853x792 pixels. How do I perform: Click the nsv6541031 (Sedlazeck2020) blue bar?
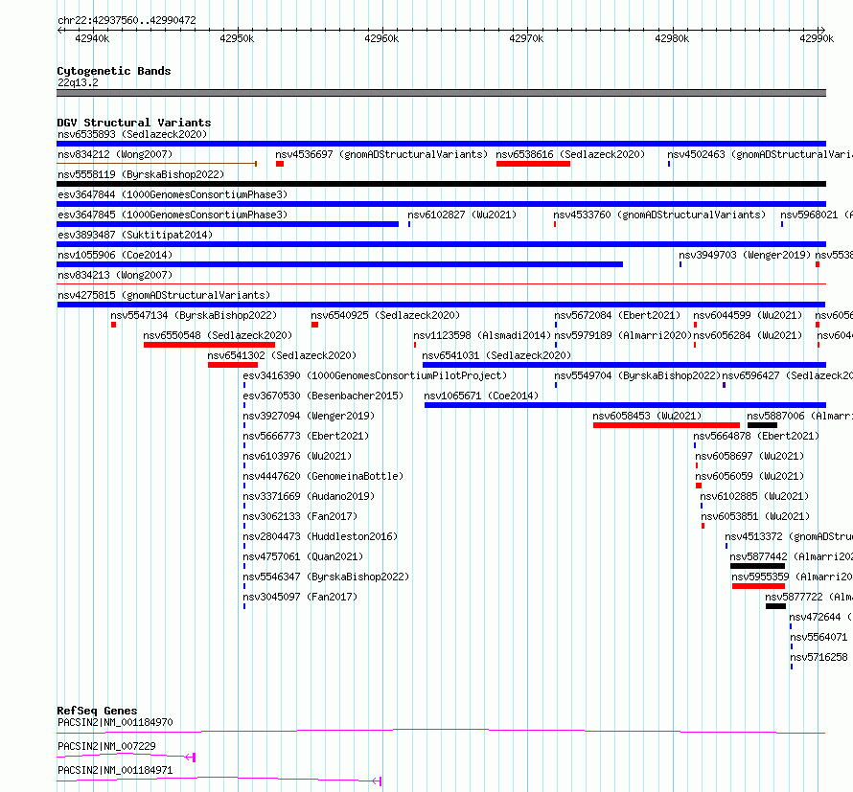tap(624, 365)
